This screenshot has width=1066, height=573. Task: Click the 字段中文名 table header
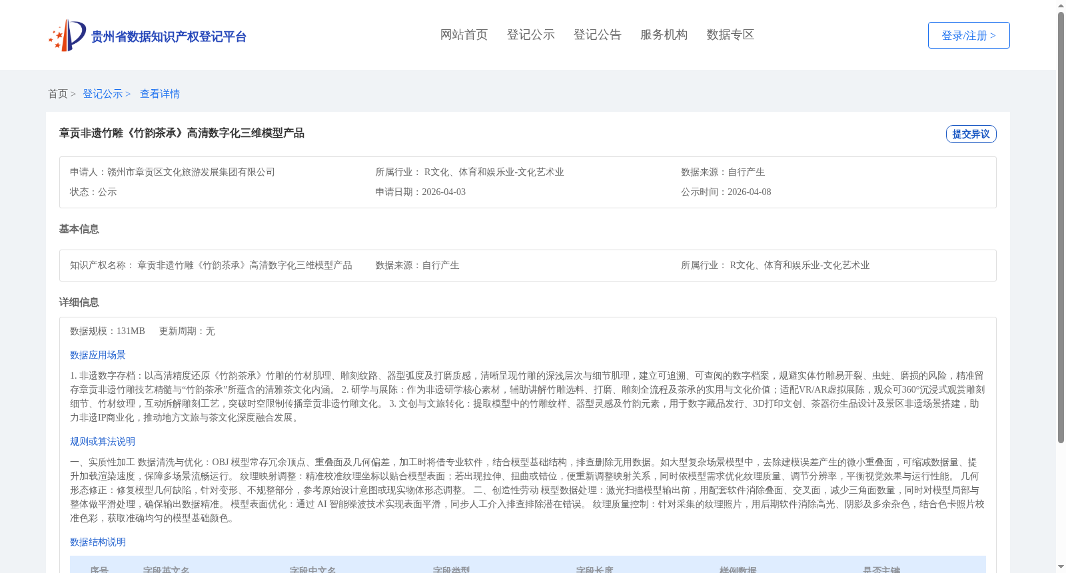pyautogui.click(x=313, y=570)
